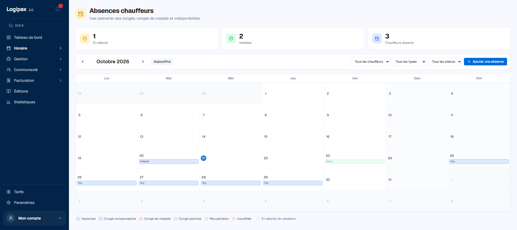
Task: Click the En attente clock icon
Action: (x=85, y=38)
